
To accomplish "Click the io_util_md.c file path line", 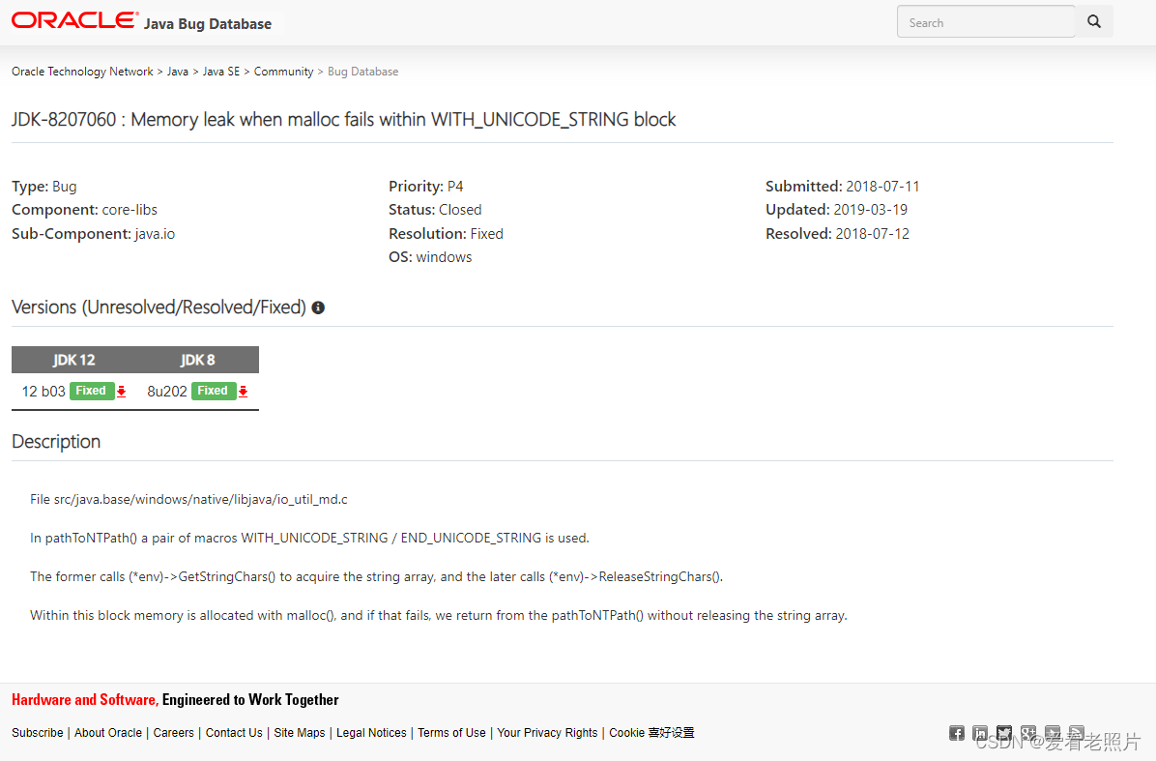I will click(188, 499).
